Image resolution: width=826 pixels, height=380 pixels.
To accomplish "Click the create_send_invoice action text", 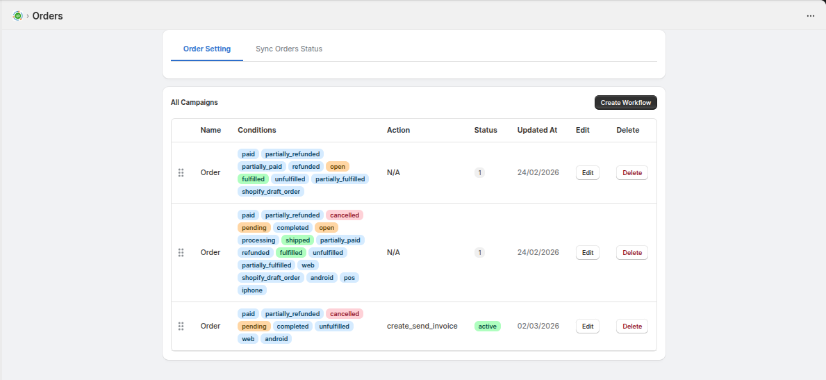I will [x=422, y=327].
